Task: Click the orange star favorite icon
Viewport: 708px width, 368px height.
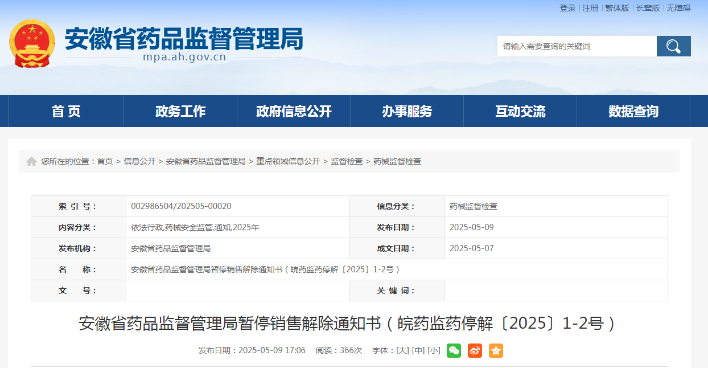Action: click(x=496, y=350)
